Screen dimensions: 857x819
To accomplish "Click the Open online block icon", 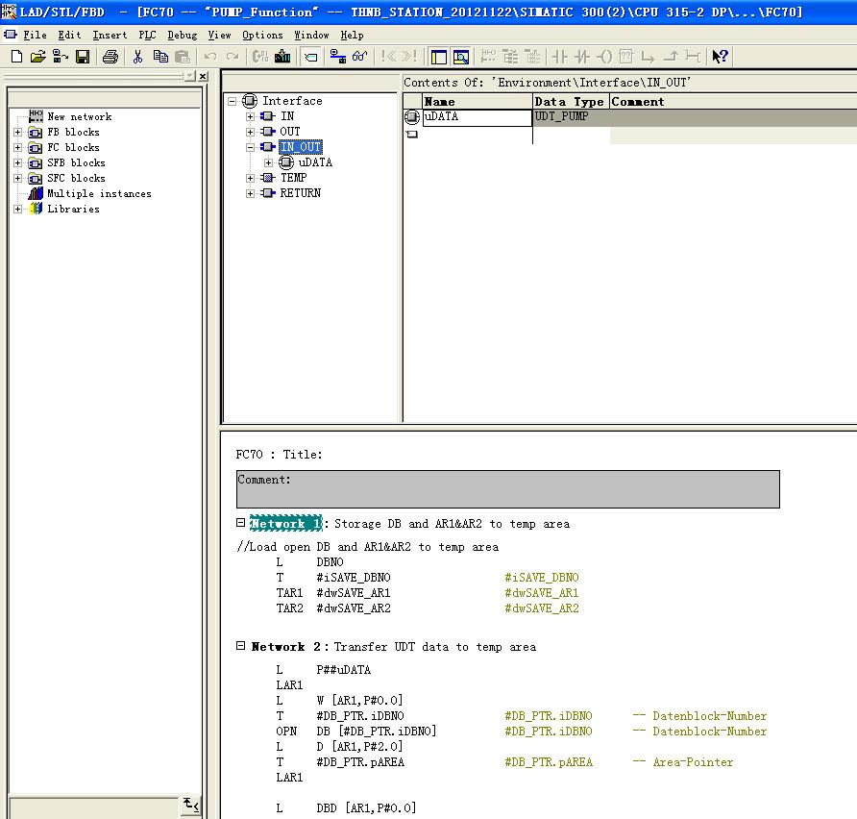I will (61, 57).
